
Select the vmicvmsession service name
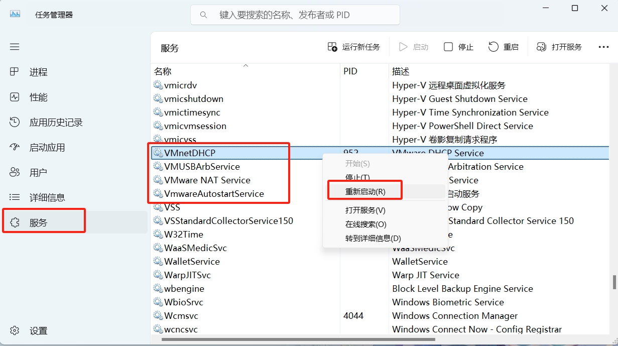tap(195, 126)
